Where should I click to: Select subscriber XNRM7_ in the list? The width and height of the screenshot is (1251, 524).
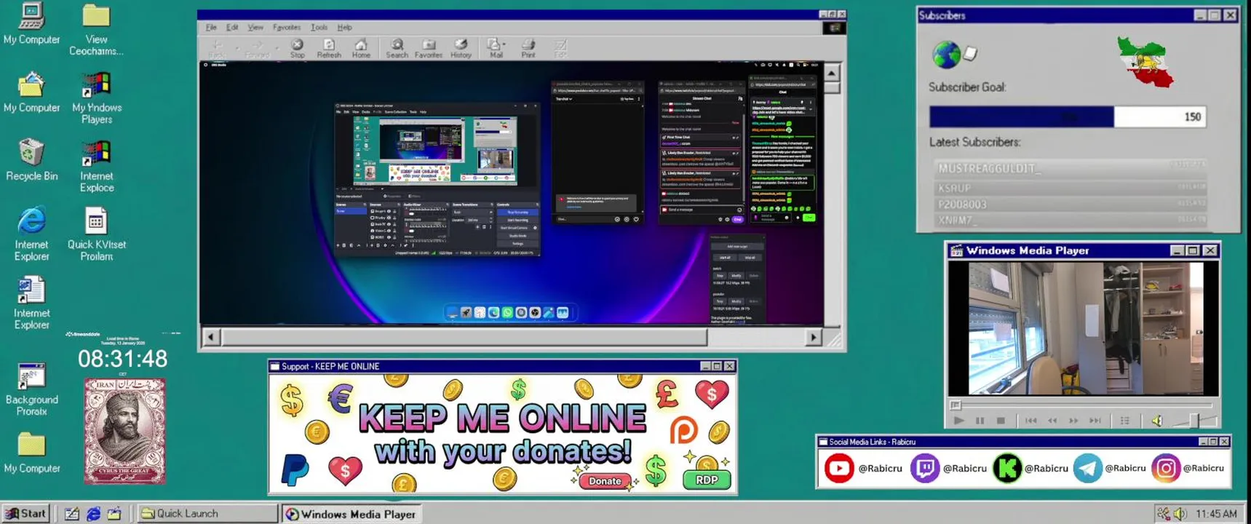click(x=1069, y=220)
